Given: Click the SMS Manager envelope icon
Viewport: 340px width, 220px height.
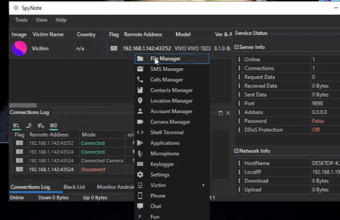Looking at the screenshot, I should pos(140,69).
